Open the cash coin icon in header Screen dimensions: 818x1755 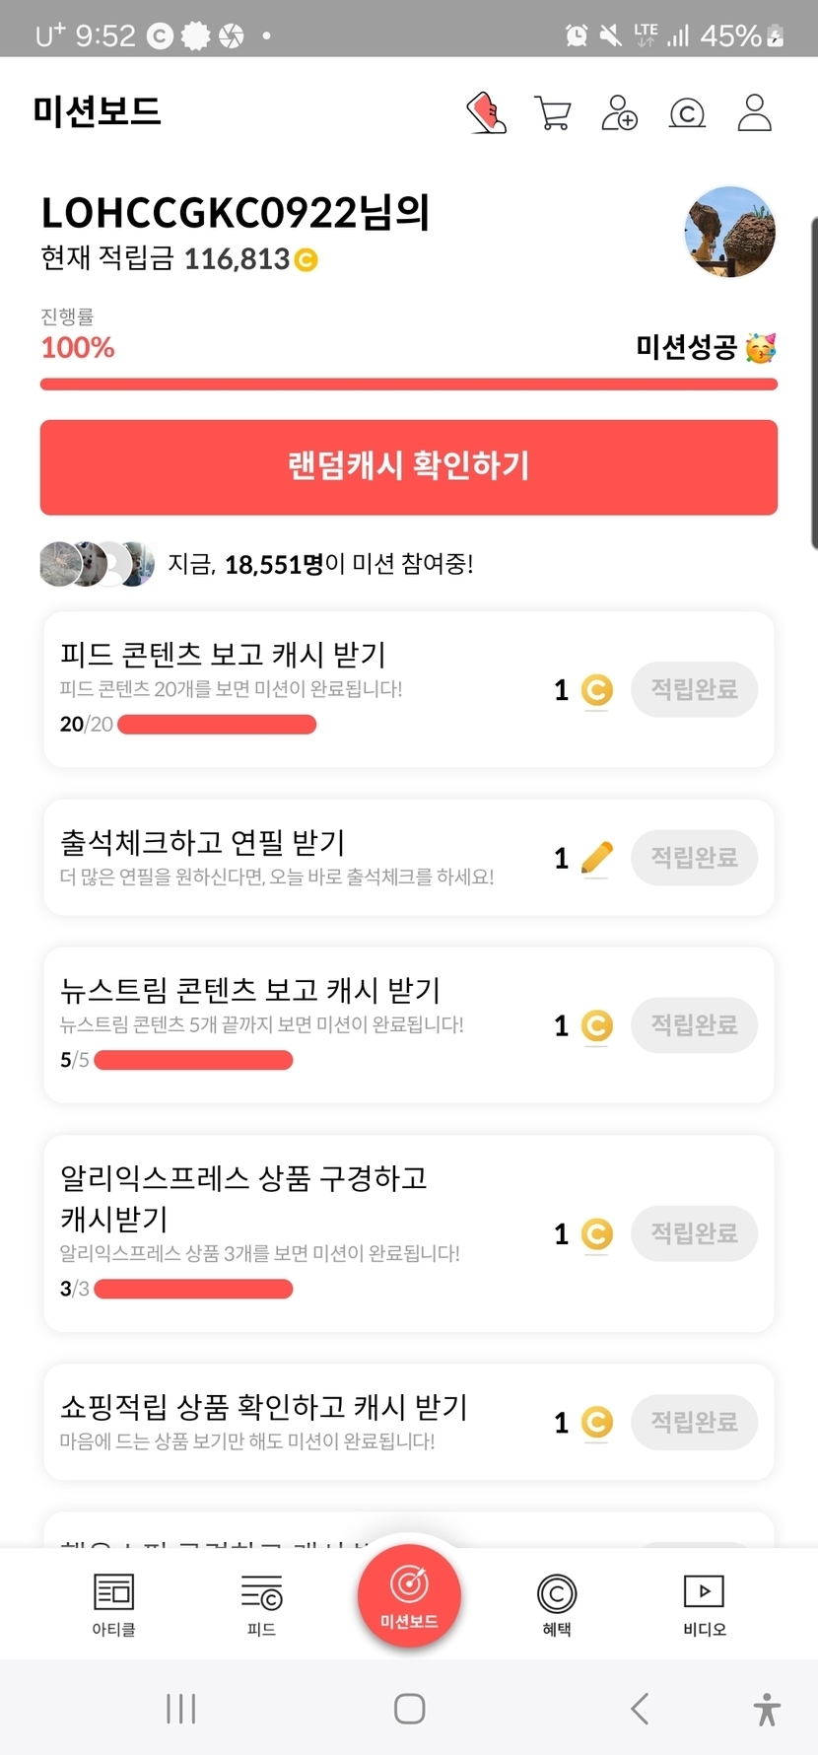(x=687, y=113)
